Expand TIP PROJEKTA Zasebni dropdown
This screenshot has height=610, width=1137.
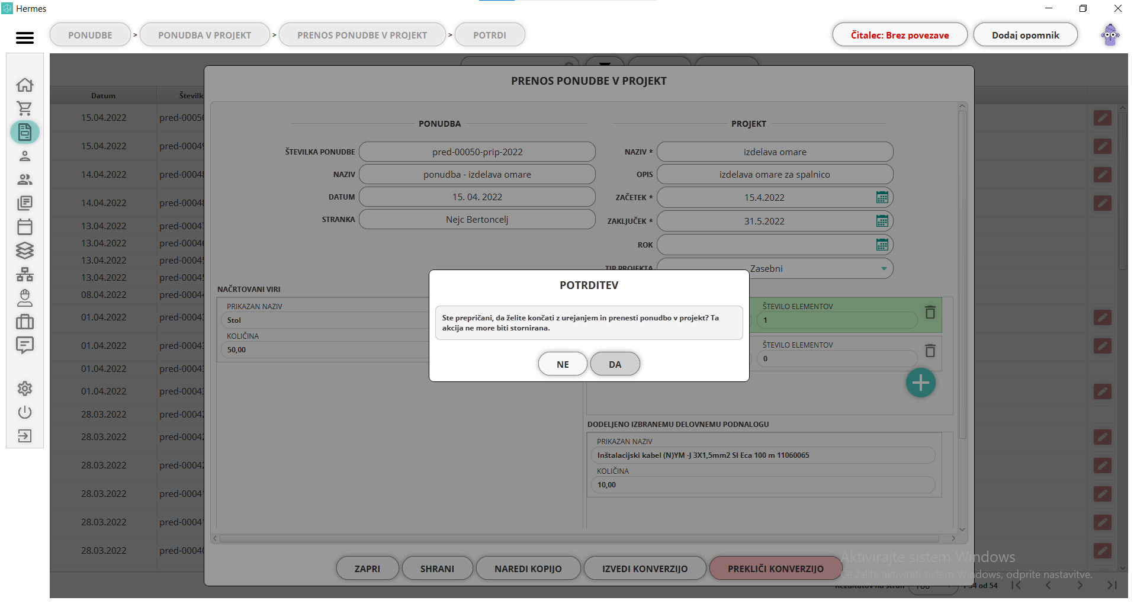pos(884,269)
